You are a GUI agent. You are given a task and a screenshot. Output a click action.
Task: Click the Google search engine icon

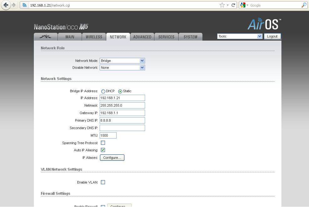click(x=243, y=5)
